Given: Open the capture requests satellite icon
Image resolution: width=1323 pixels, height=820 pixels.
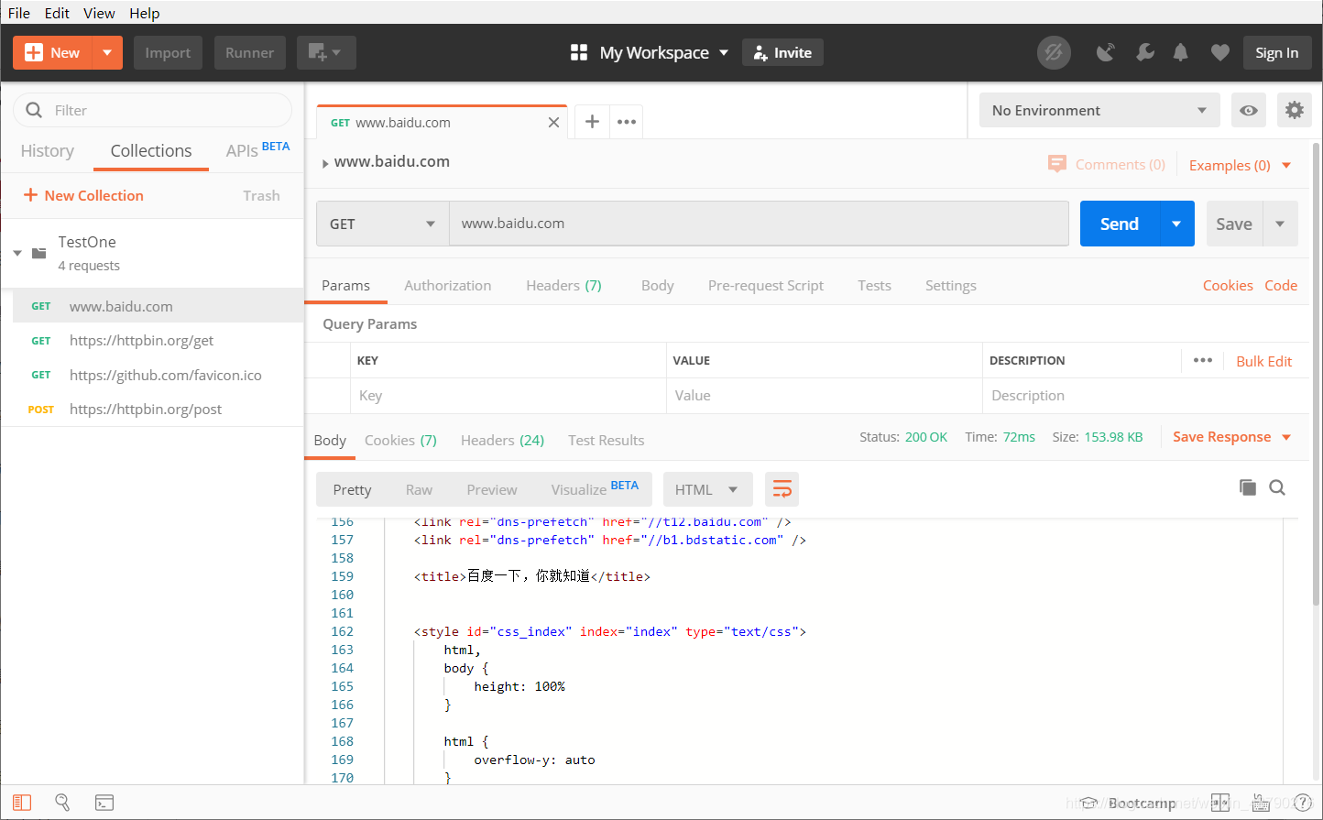Looking at the screenshot, I should [1107, 52].
